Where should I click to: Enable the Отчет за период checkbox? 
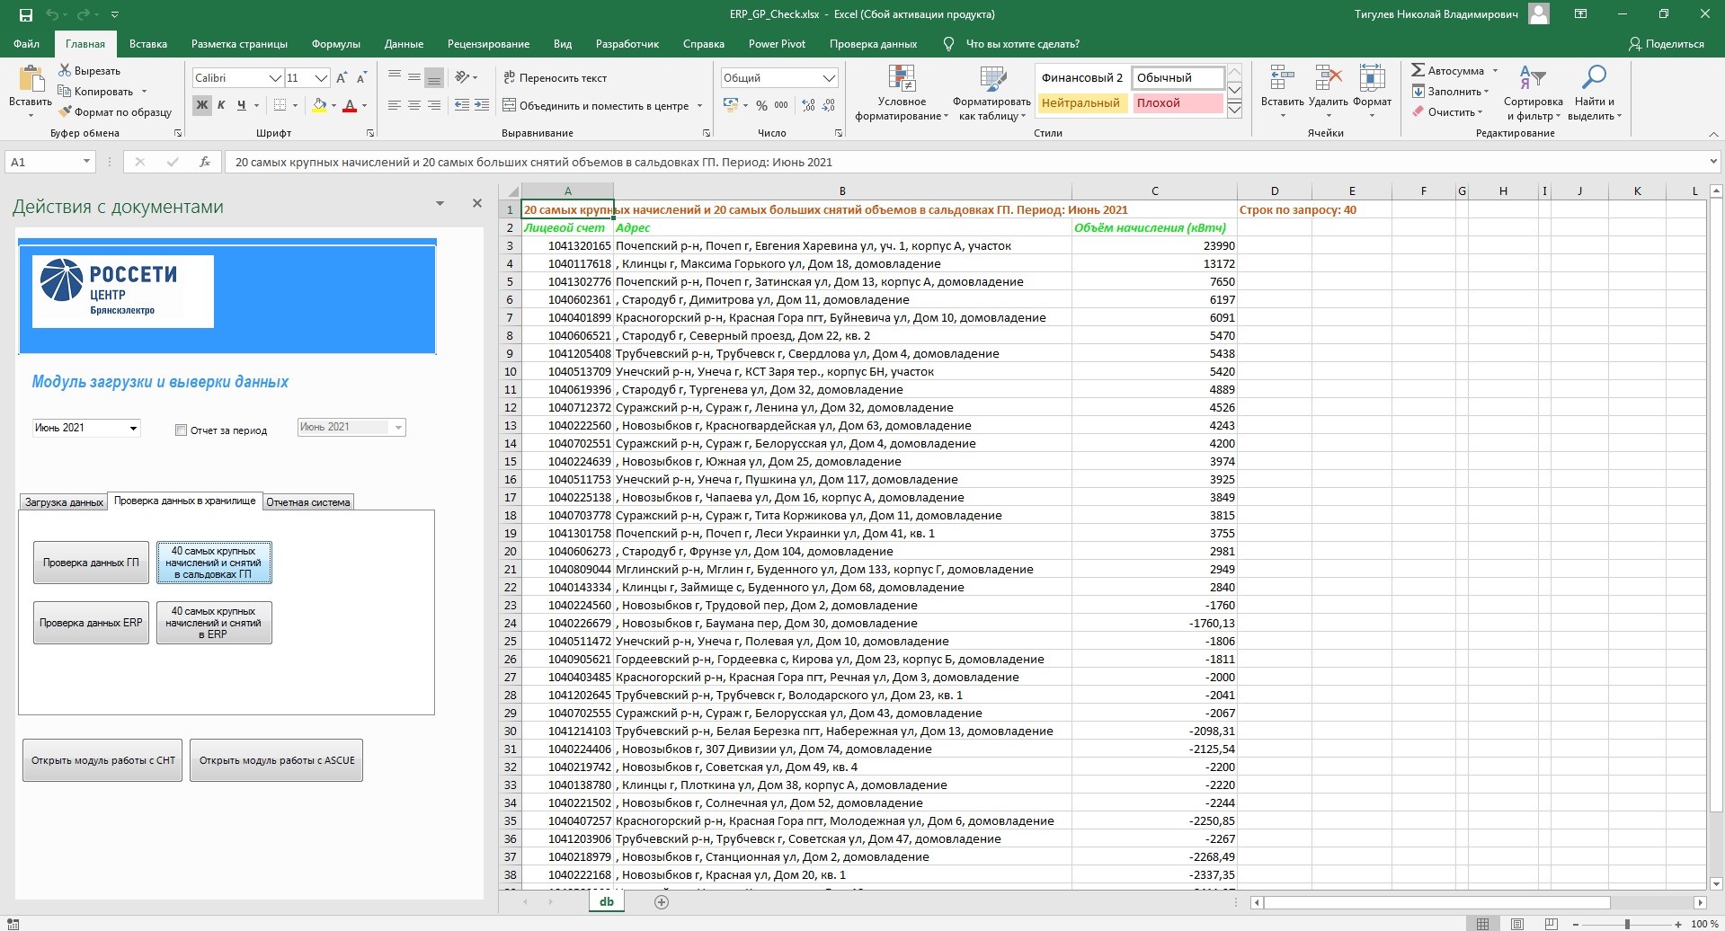pos(182,430)
